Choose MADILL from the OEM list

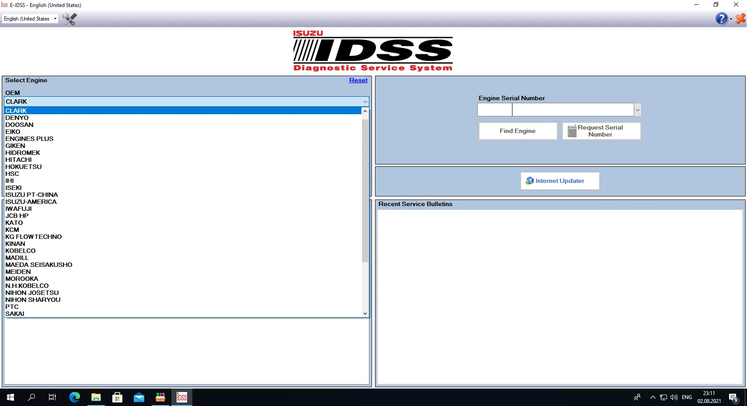click(183, 258)
